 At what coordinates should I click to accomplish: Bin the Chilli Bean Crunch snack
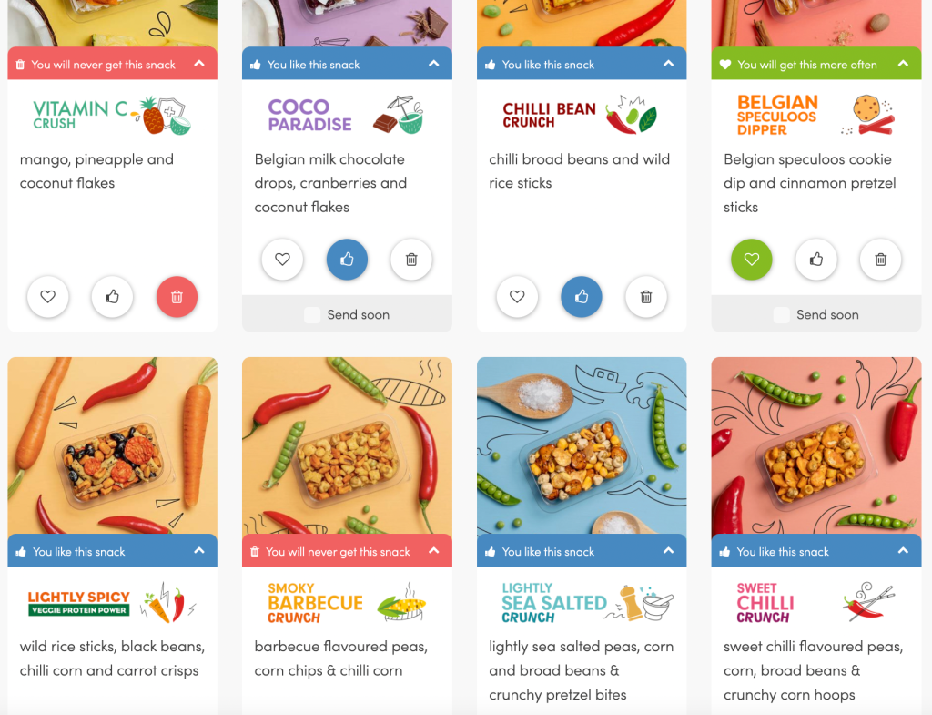point(646,297)
